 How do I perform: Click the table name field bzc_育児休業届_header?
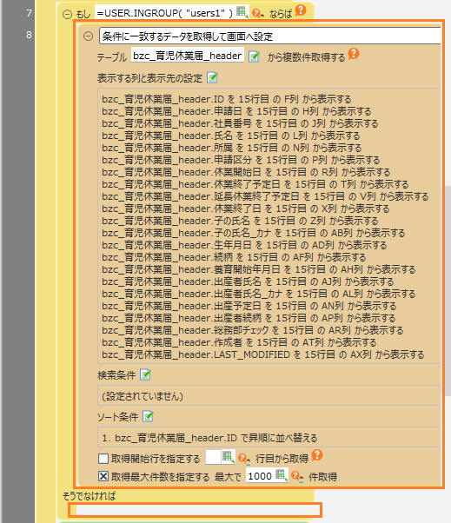tap(188, 56)
